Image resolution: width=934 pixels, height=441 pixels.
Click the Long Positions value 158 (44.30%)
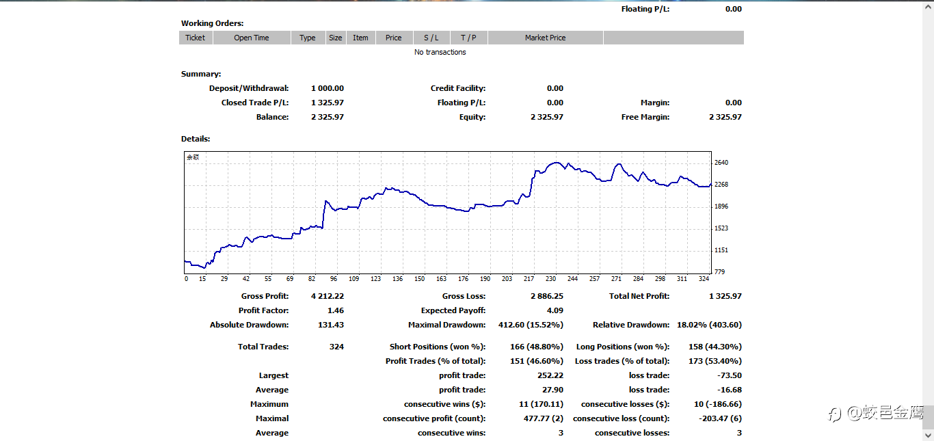point(715,347)
